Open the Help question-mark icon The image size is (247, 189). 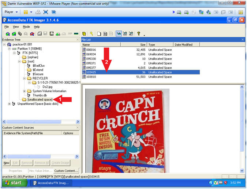click(x=139, y=33)
